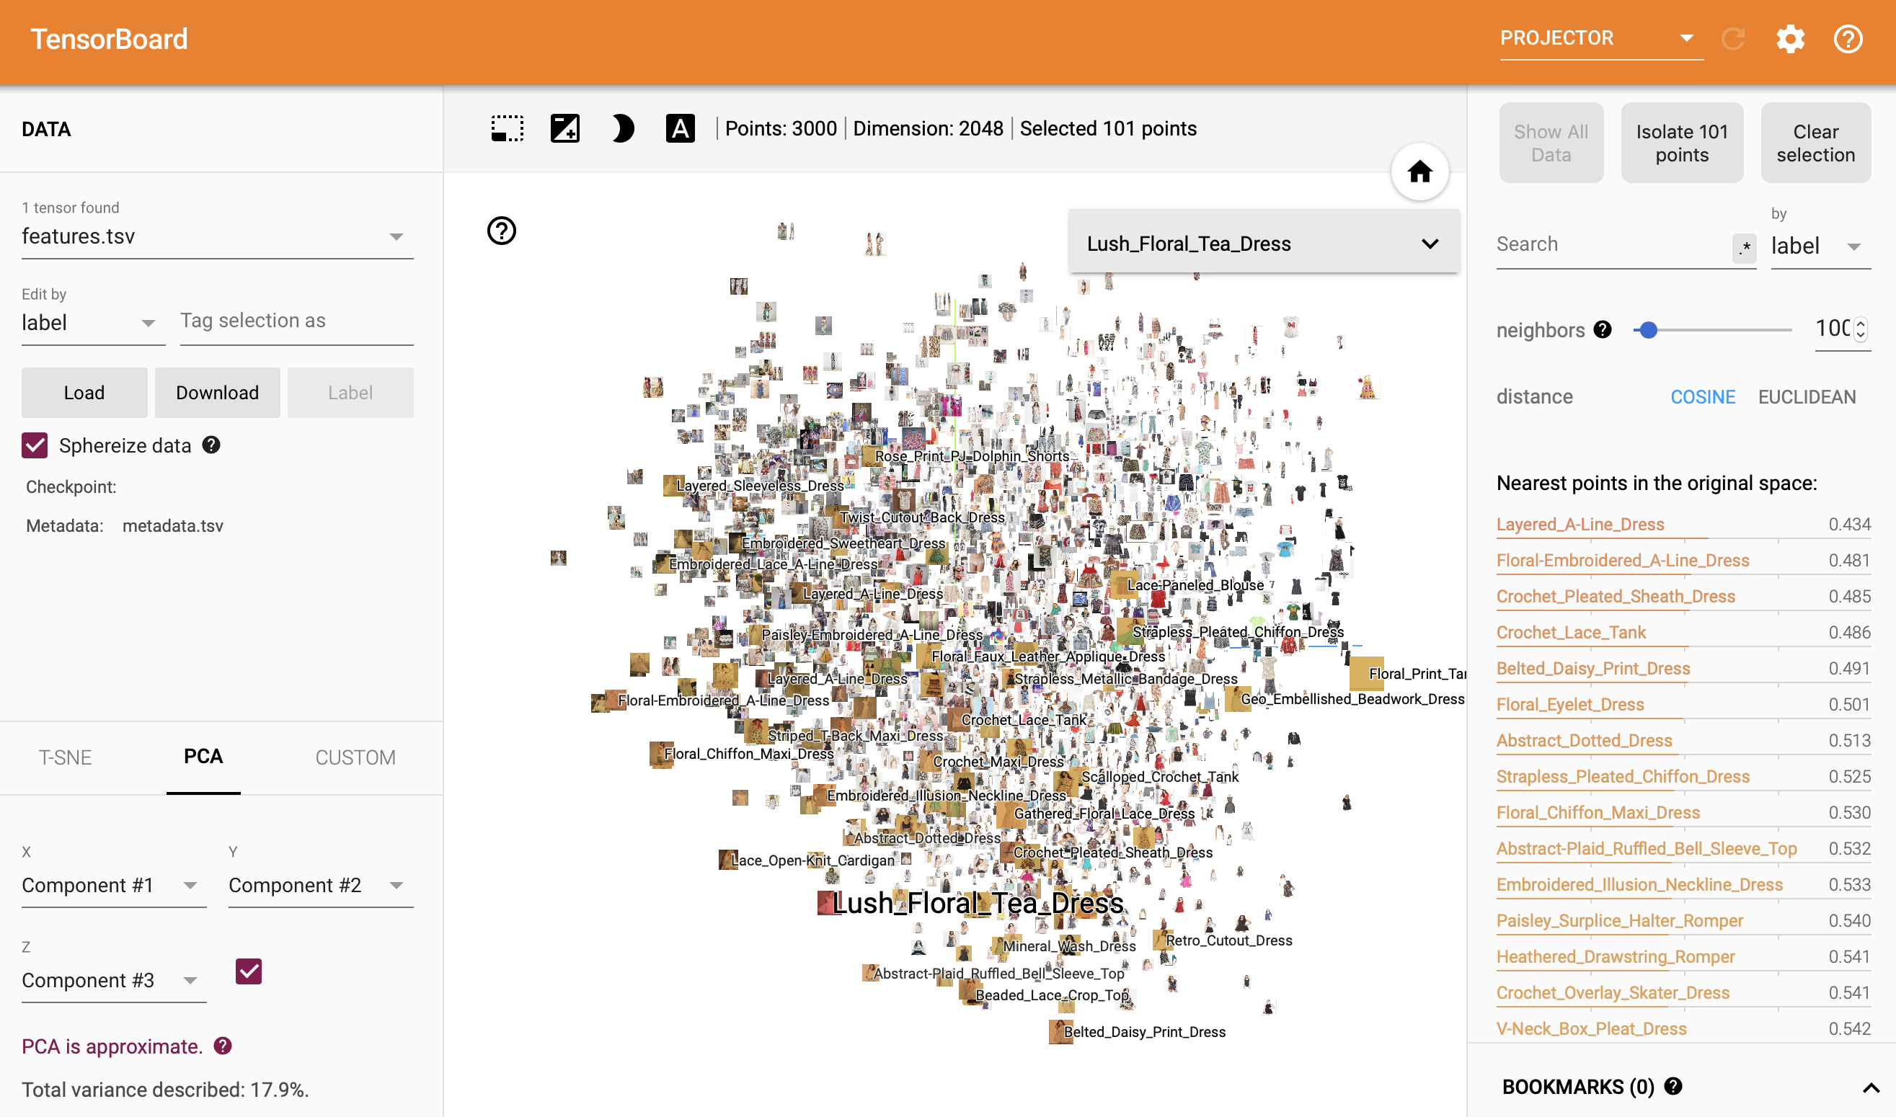Click the neighbors slider handle
The height and width of the screenshot is (1117, 1896).
1648,331
